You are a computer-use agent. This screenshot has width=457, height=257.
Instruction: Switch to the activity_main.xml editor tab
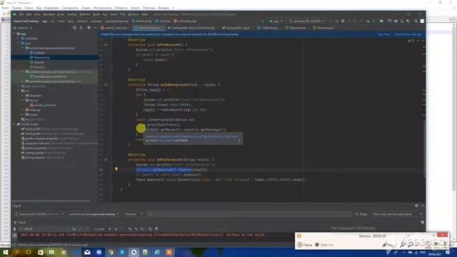click(x=114, y=28)
